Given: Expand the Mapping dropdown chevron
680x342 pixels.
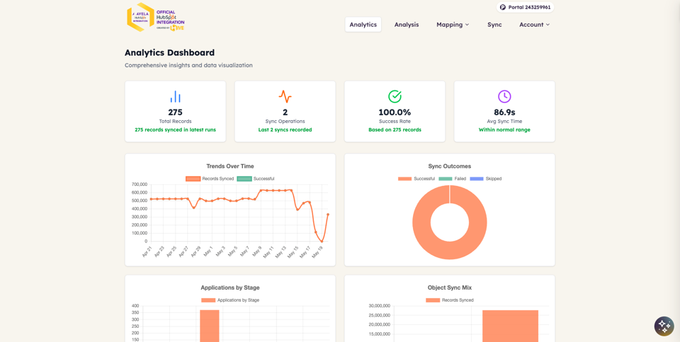Looking at the screenshot, I should pyautogui.click(x=467, y=25).
